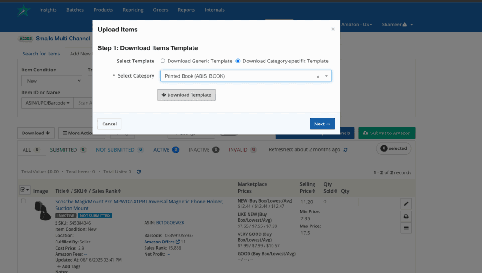Open the Products menu
482x273 pixels.
click(103, 10)
